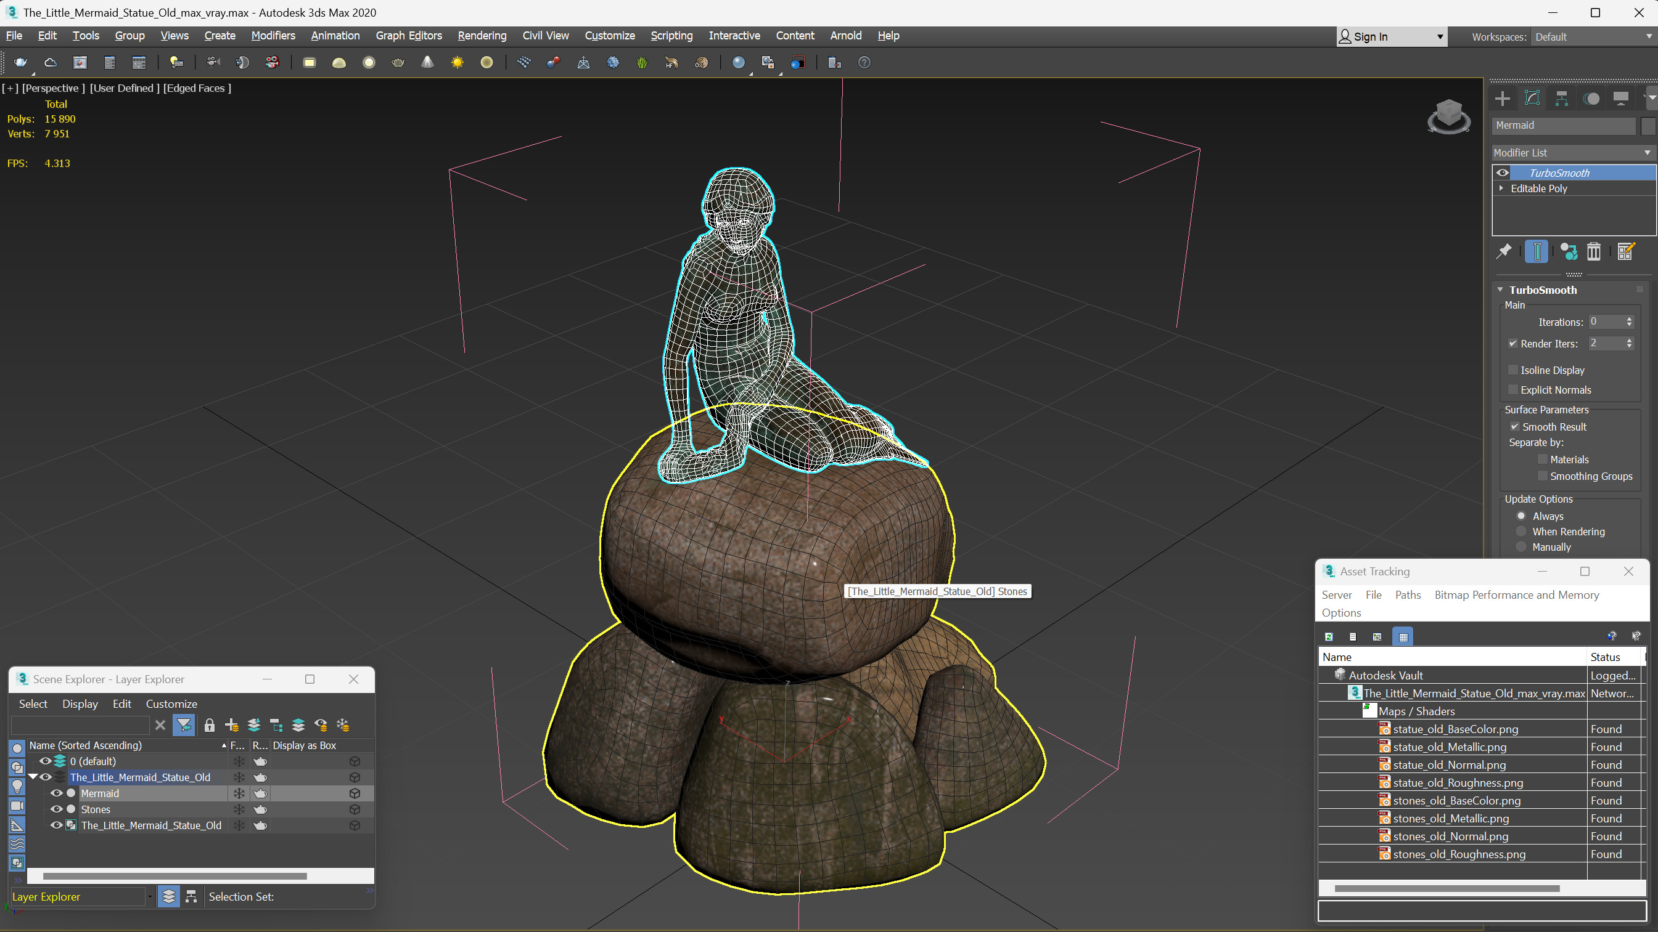1658x932 pixels.
Task: Open the Sign In dropdown arrow
Action: (x=1440, y=37)
